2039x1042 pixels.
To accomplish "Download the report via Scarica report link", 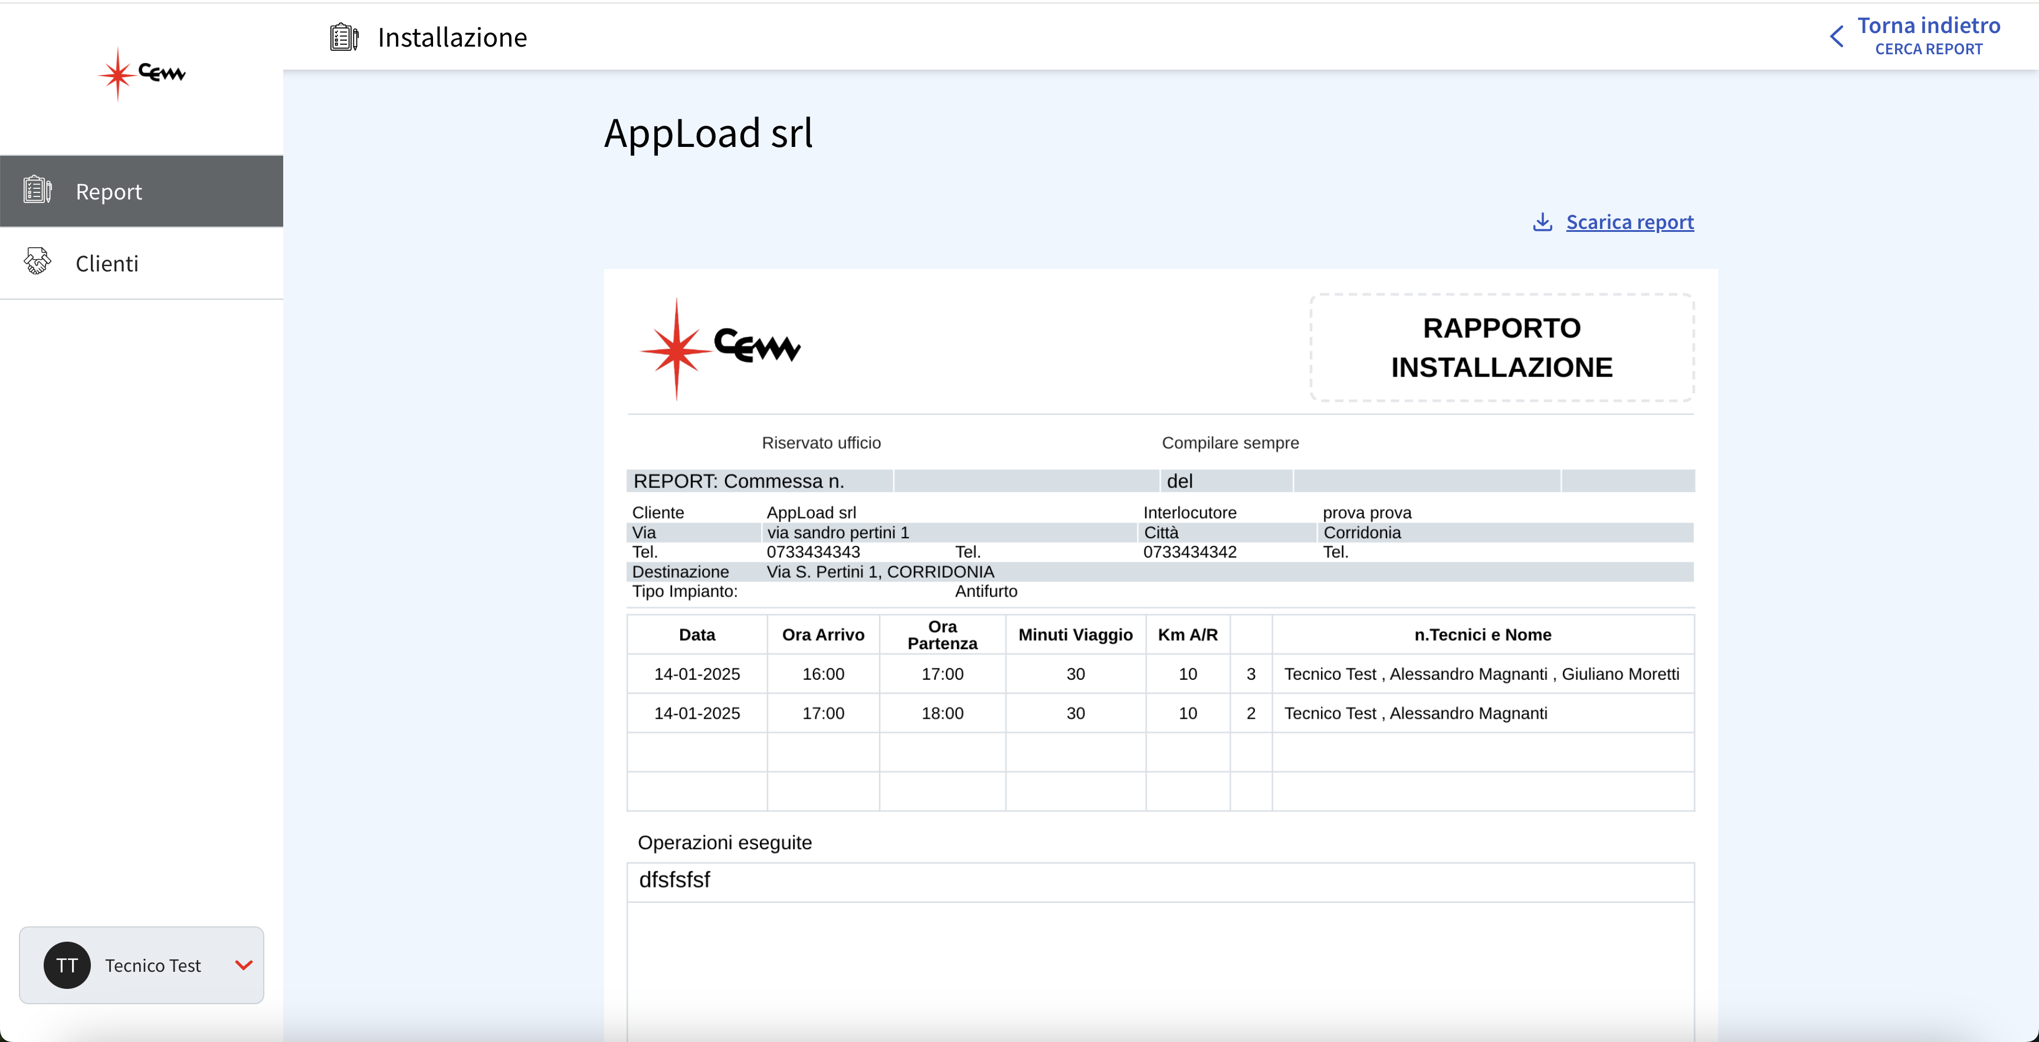I will (1630, 222).
